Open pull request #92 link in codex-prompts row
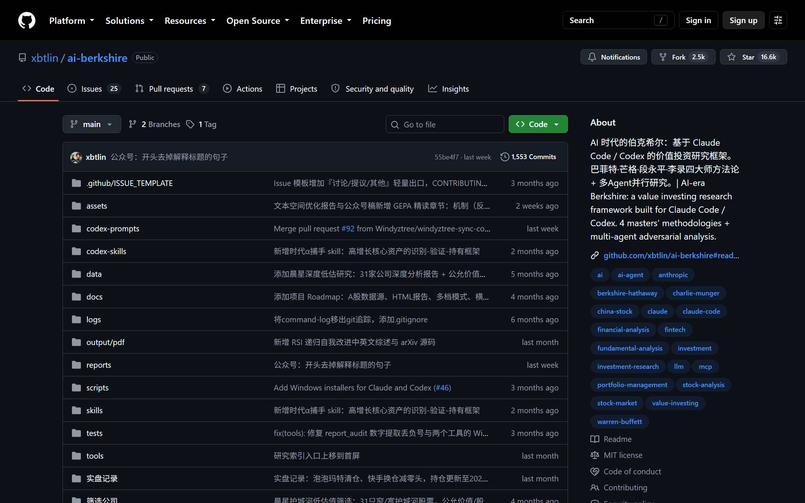The width and height of the screenshot is (805, 503). click(348, 228)
